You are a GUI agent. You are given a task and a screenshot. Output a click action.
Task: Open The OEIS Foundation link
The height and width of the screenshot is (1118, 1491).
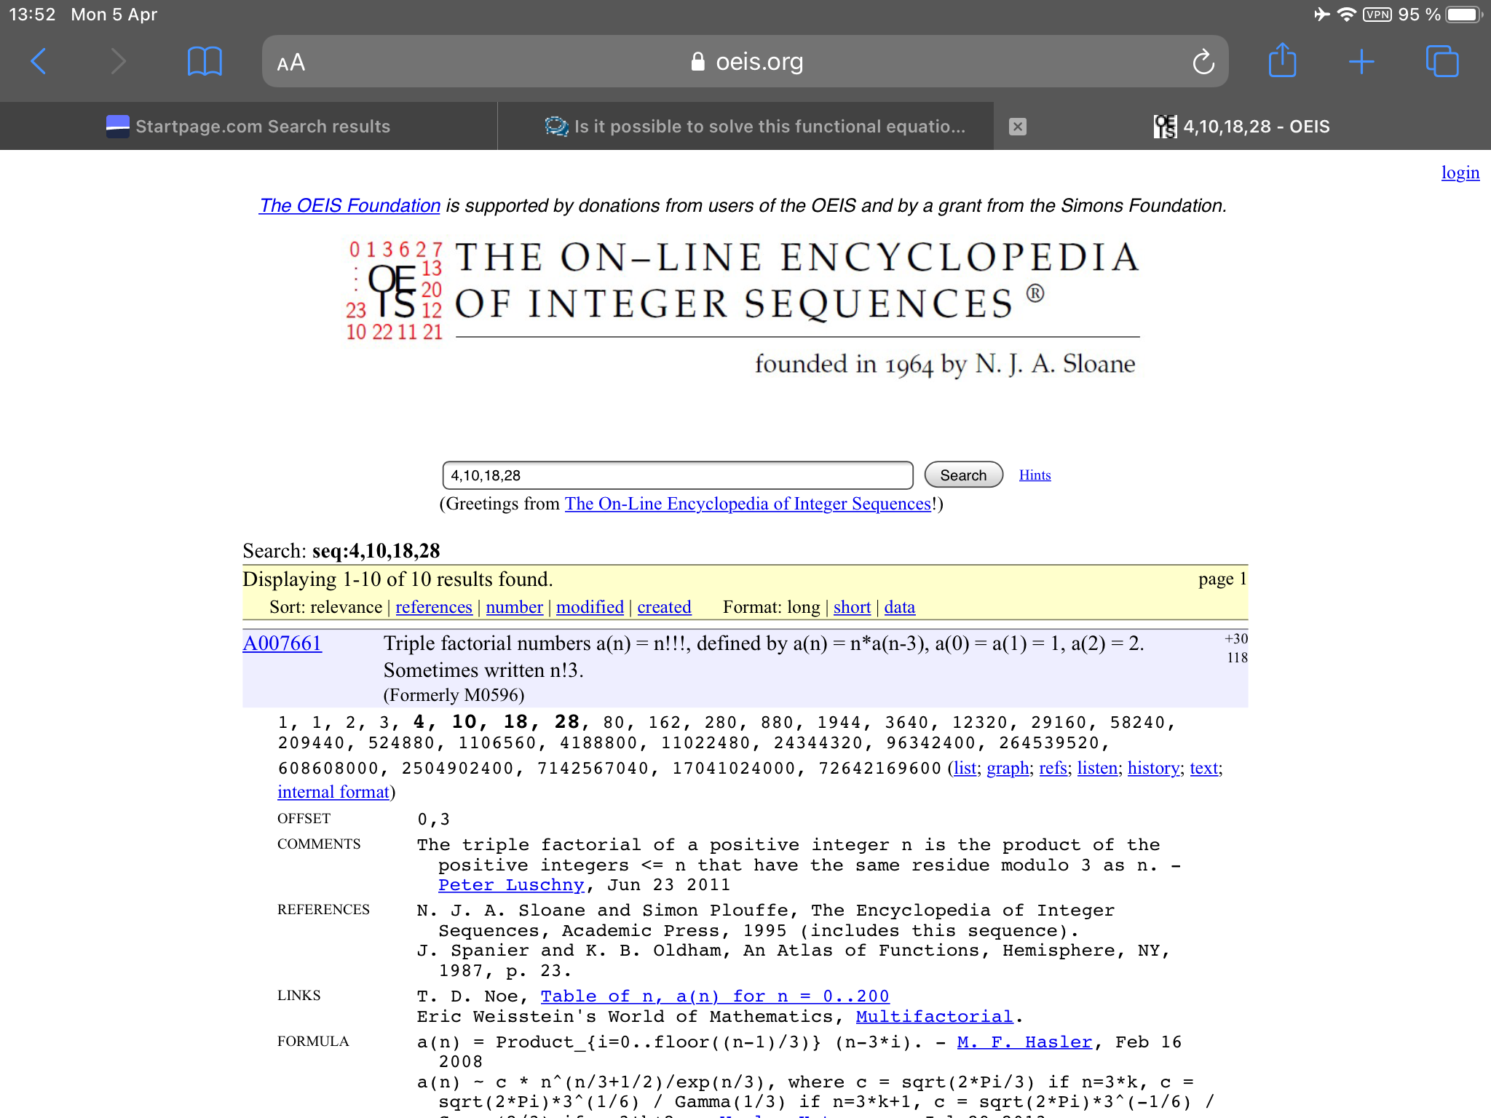(x=349, y=206)
